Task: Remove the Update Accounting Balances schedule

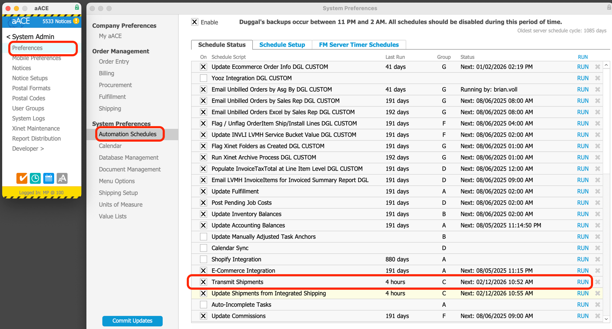Action: pyautogui.click(x=598, y=226)
